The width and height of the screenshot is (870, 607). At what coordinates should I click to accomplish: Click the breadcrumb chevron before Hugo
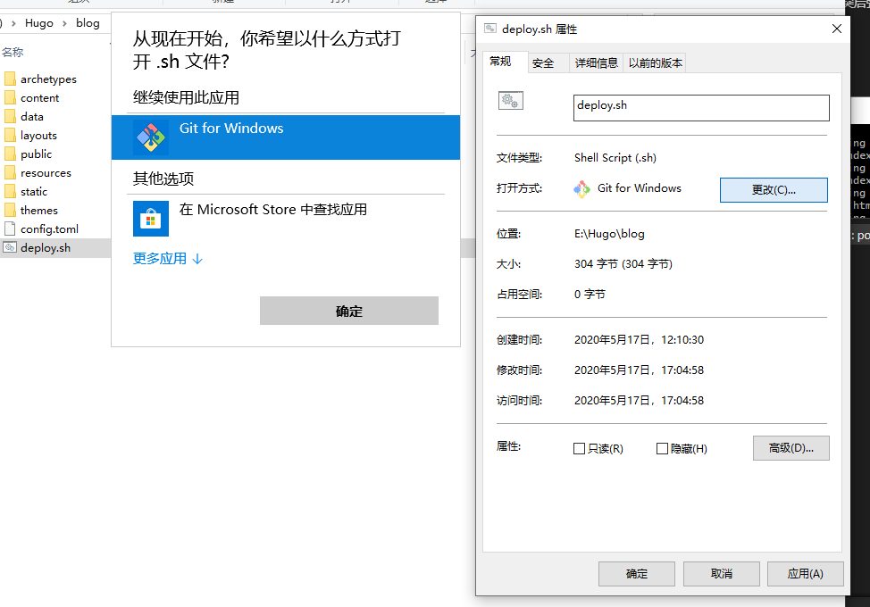click(13, 23)
